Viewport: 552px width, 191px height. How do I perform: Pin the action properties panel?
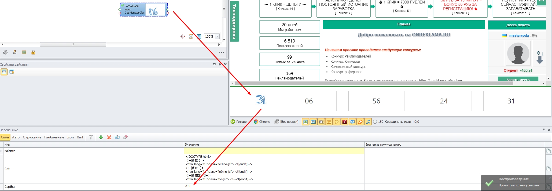[x=220, y=64]
